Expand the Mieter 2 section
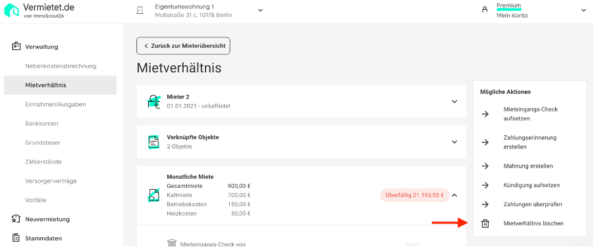The width and height of the screenshot is (594, 247). [454, 102]
